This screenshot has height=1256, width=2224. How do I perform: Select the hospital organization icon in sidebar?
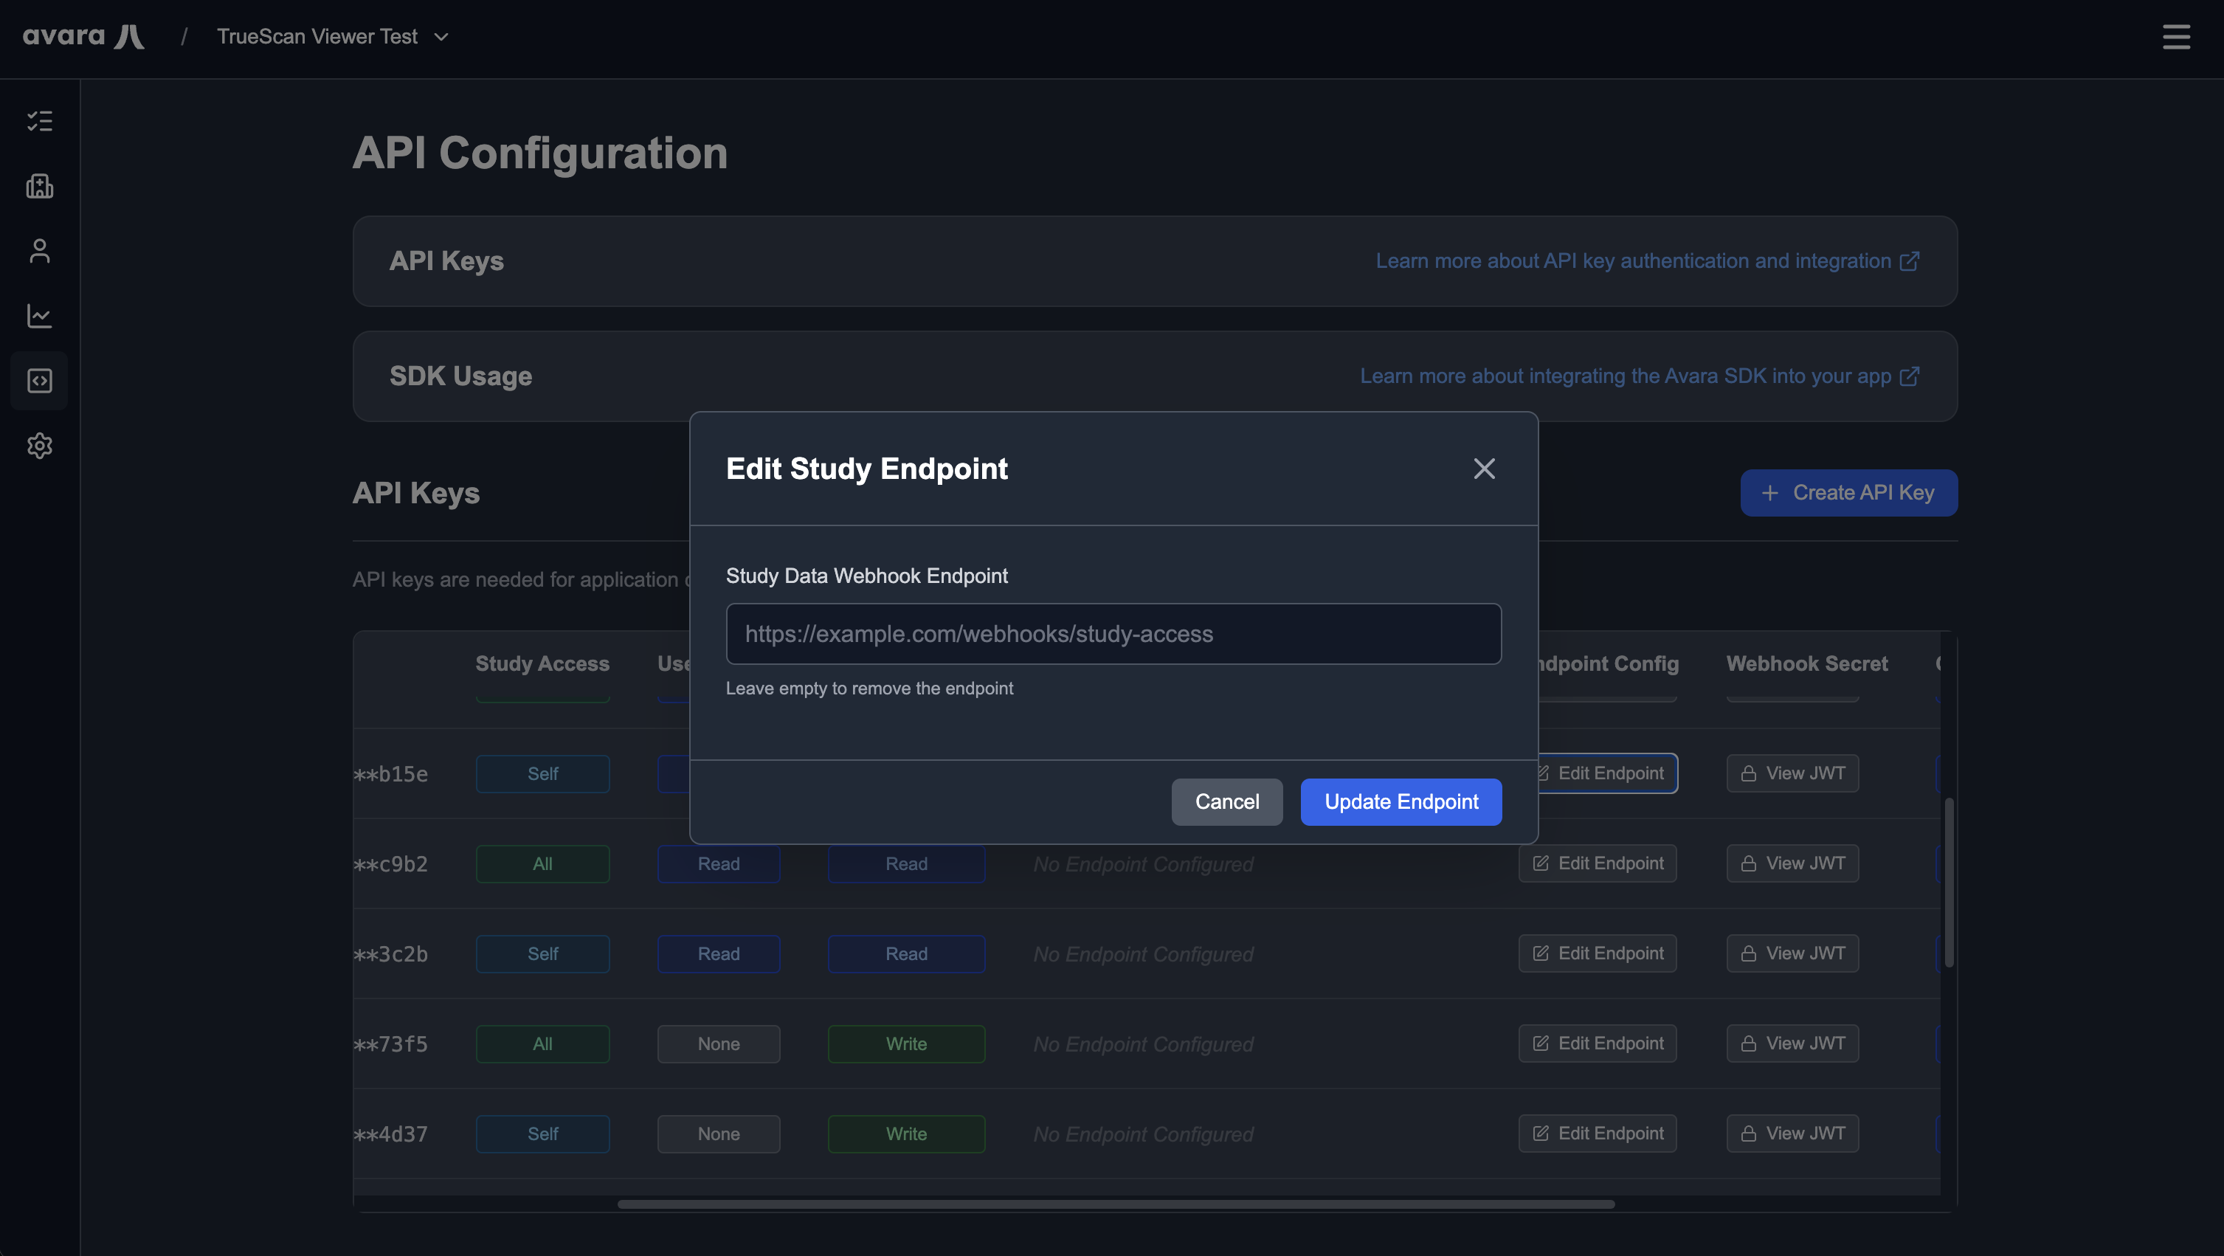click(x=40, y=187)
